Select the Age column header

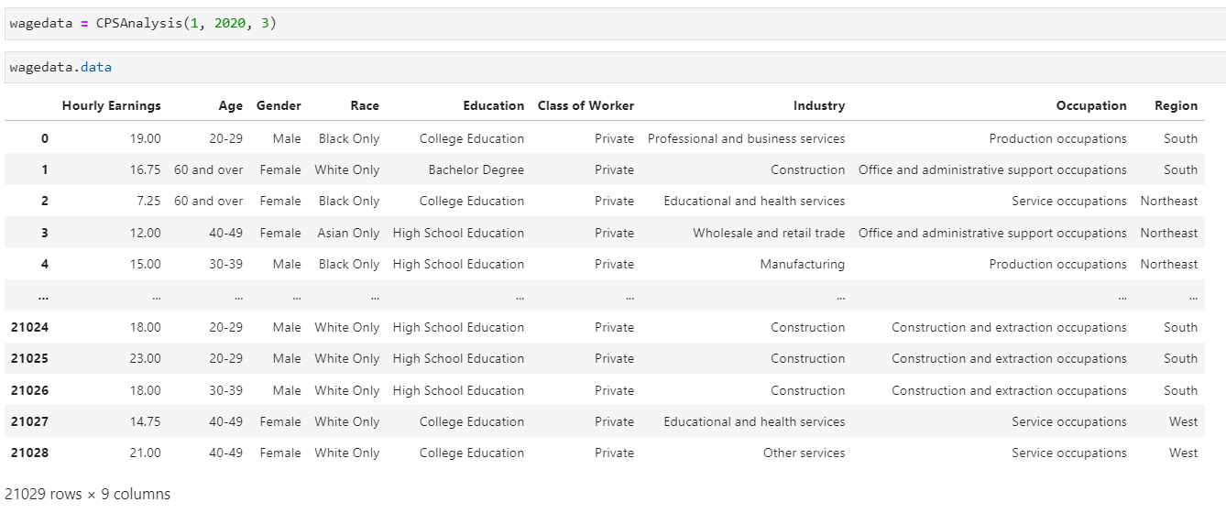click(x=231, y=105)
